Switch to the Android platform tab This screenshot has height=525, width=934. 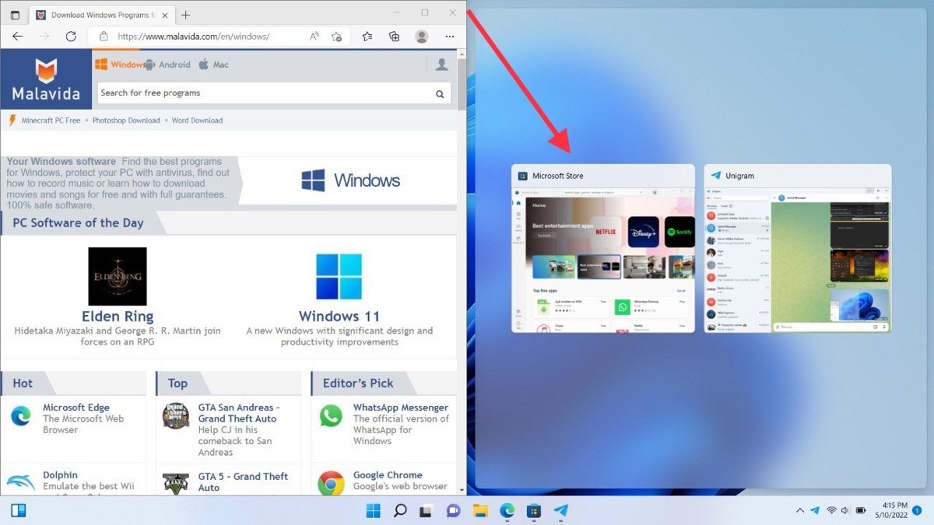coord(167,65)
